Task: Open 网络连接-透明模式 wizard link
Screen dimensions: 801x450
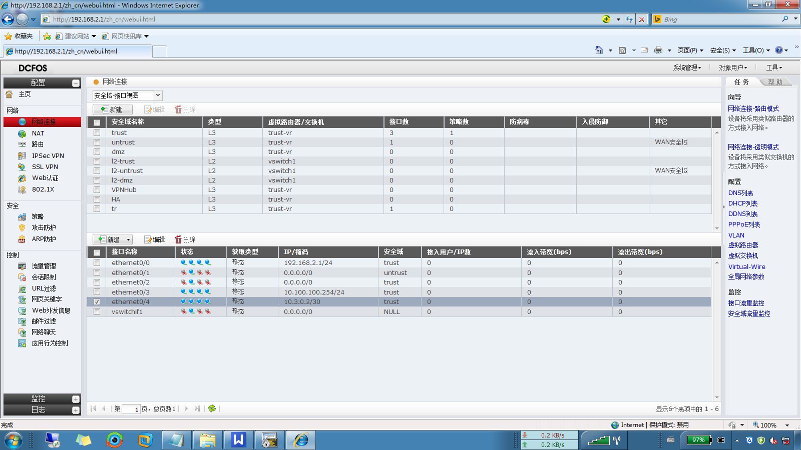Action: 753,147
